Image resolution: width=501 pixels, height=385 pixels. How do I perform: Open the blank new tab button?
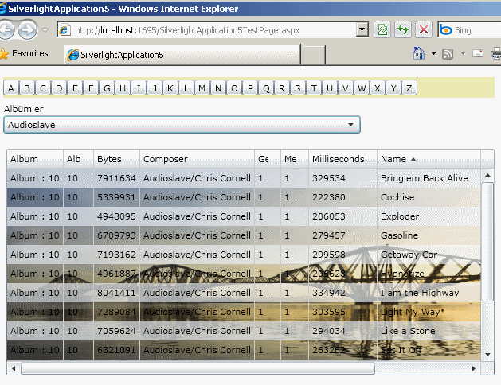tap(314, 55)
